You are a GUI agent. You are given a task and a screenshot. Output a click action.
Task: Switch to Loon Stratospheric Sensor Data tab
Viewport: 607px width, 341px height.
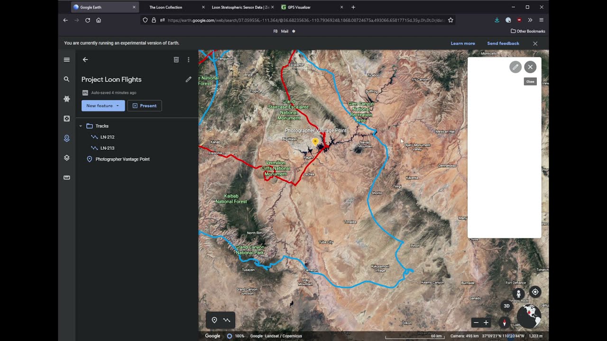coord(240,7)
